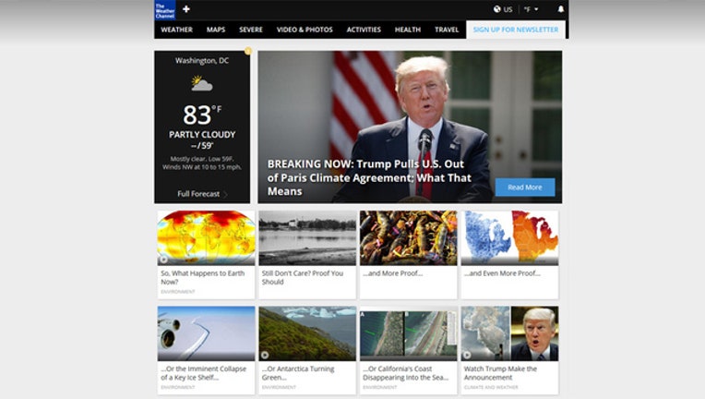Open '...and More Proof...' article
705x399 pixels.
[392, 273]
